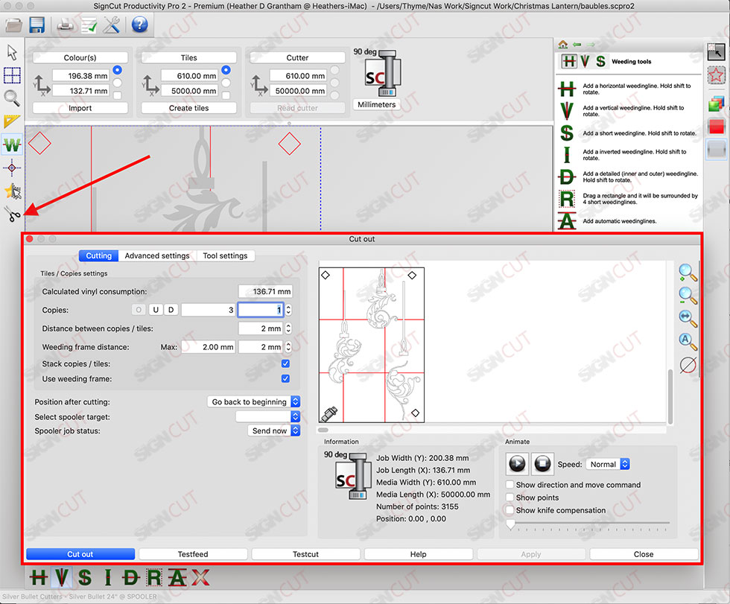Click the Testfeed button
Screen dimensions: 730x604
[x=193, y=554]
